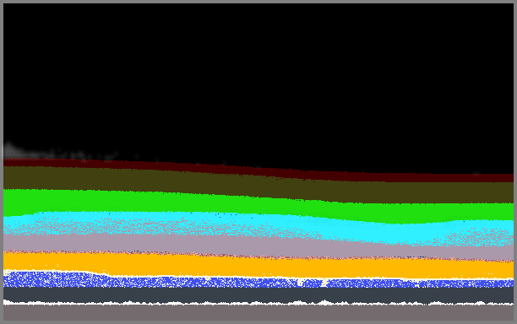Click the gray smoke wisp above layers
The height and width of the screenshot is (324, 517).
click(x=59, y=152)
